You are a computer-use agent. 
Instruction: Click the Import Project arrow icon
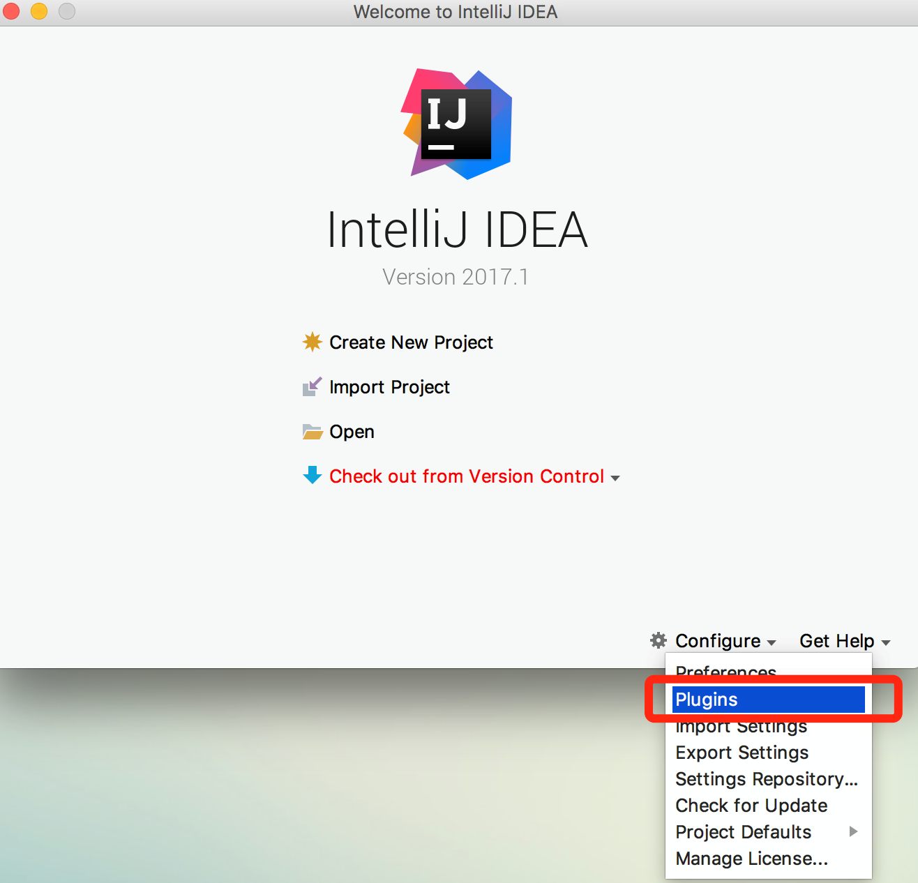[312, 386]
